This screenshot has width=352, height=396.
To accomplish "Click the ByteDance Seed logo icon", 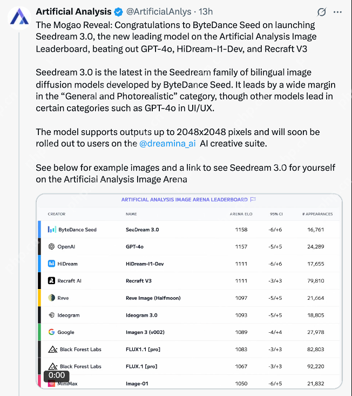I will click(x=52, y=230).
